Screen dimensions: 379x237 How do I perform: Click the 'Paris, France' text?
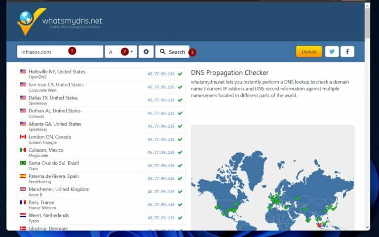pos(41,202)
